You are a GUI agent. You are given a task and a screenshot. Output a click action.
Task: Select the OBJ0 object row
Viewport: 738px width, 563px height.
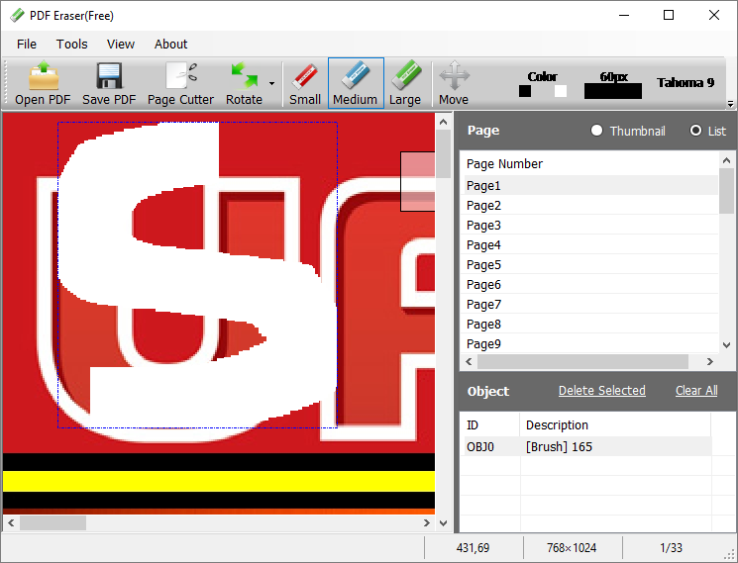tap(586, 446)
